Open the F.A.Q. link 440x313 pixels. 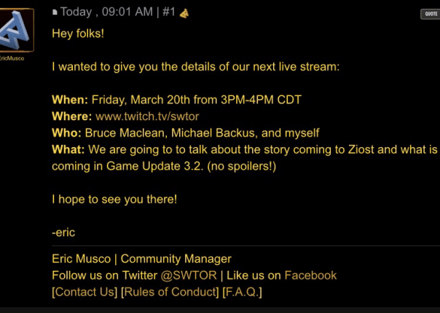click(x=242, y=292)
